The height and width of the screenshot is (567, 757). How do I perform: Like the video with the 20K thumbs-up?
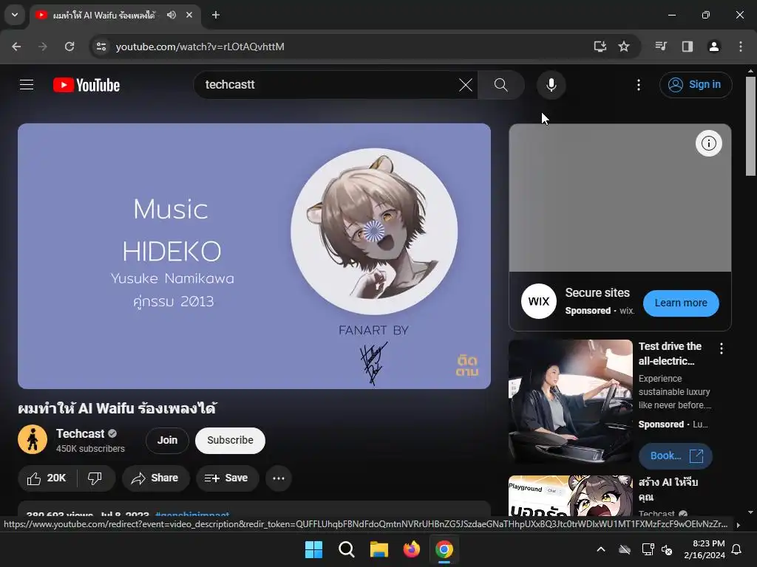47,478
